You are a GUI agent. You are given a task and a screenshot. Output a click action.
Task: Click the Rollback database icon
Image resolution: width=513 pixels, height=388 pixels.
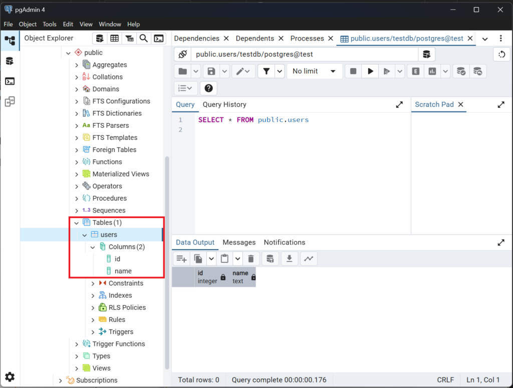[x=477, y=71]
